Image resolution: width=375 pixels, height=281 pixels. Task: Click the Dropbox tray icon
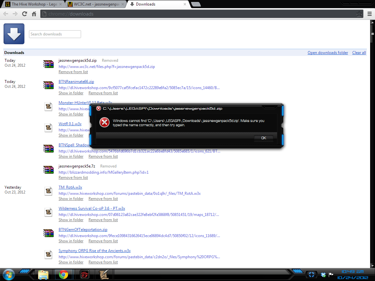(x=323, y=275)
